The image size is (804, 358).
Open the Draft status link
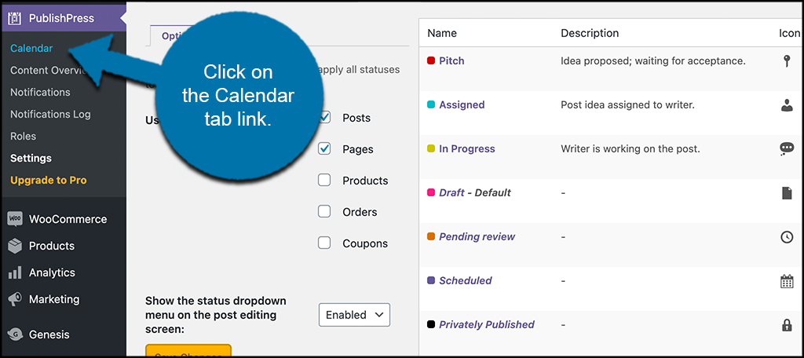tap(451, 193)
